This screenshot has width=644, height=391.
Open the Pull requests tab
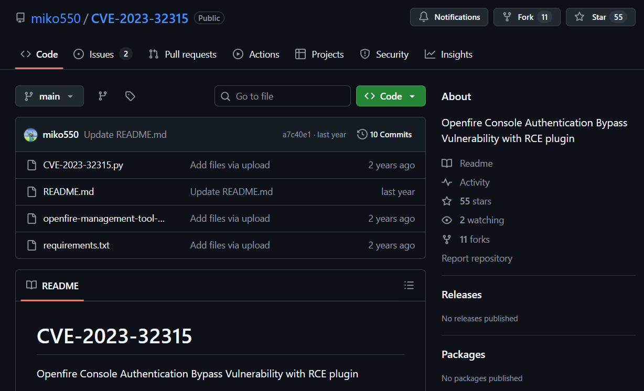[x=183, y=55]
